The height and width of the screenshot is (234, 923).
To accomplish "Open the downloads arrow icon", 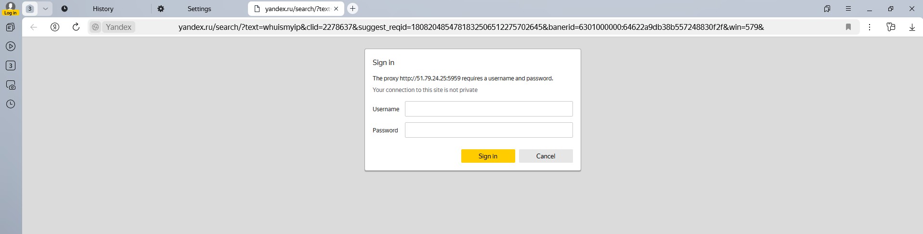I will 911,27.
